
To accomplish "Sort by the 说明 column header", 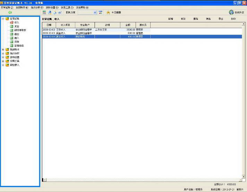I will click(108, 25).
